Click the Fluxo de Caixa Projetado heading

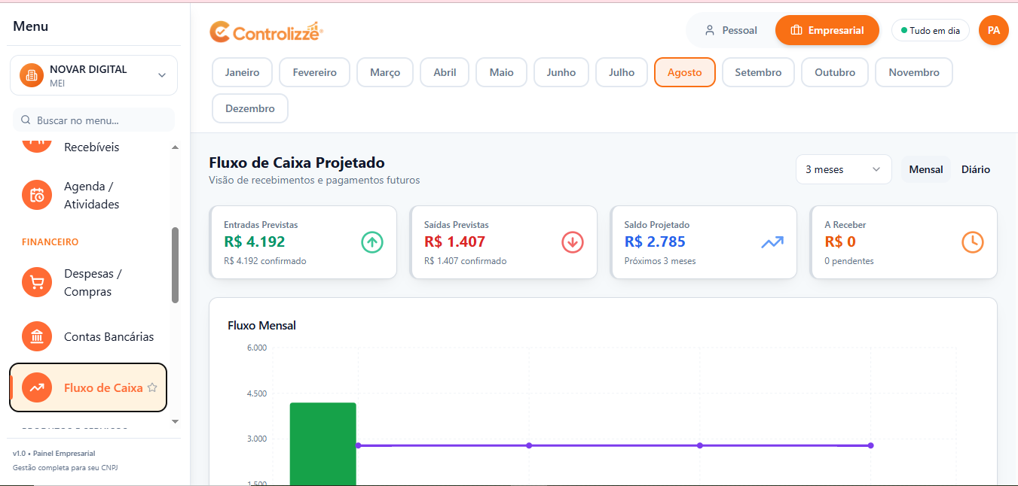pyautogui.click(x=297, y=163)
